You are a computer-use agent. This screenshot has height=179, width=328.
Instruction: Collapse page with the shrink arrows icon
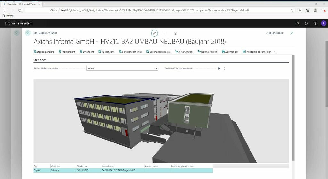(x=292, y=33)
